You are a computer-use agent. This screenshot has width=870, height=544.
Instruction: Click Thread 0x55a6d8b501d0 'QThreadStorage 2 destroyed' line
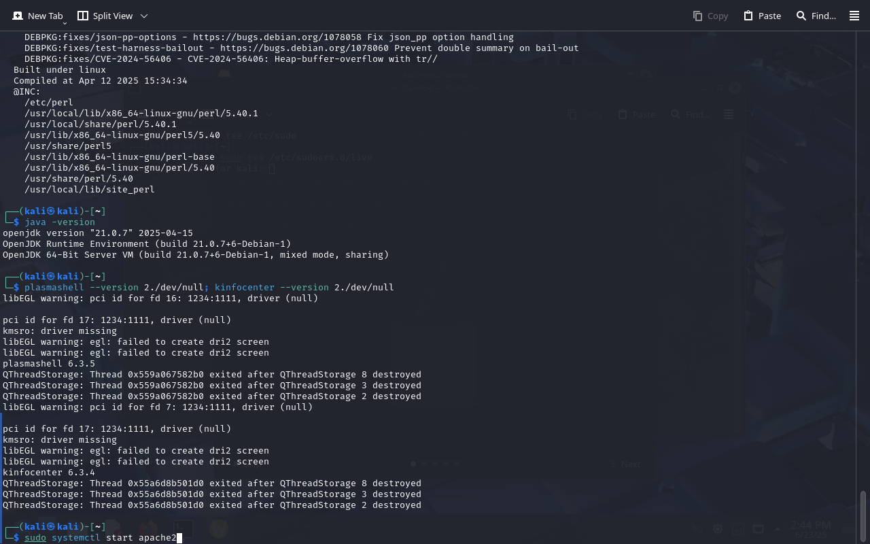coord(212,505)
